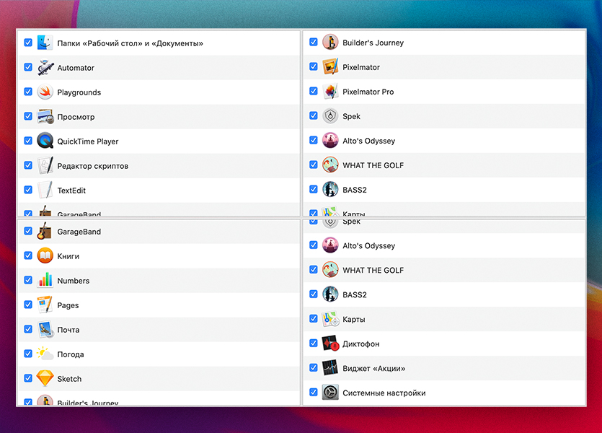Screen dimensions: 602x433
Task: Uncheck the Pixelmator checkbox
Action: (314, 66)
